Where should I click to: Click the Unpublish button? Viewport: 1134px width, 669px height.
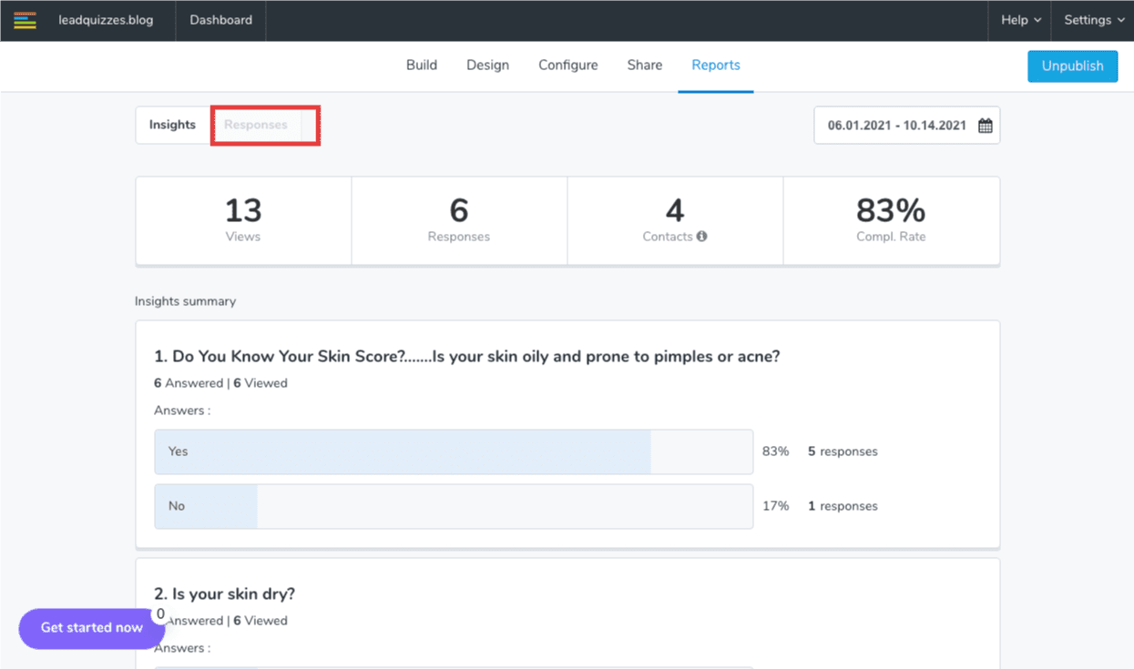point(1072,66)
